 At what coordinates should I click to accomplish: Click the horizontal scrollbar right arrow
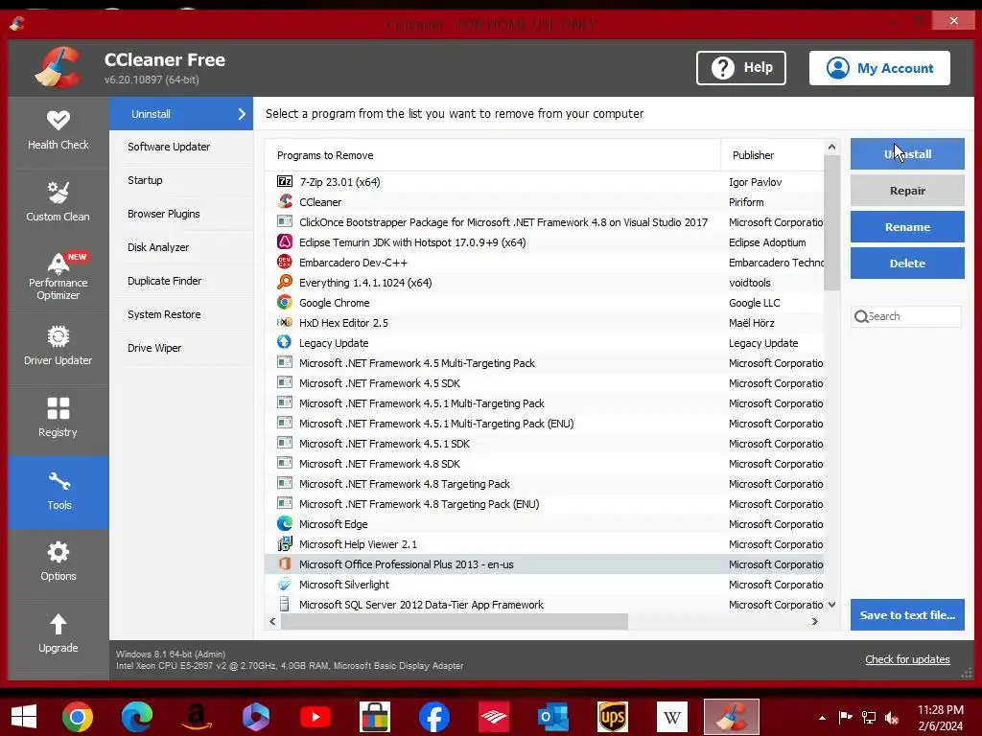pos(815,621)
